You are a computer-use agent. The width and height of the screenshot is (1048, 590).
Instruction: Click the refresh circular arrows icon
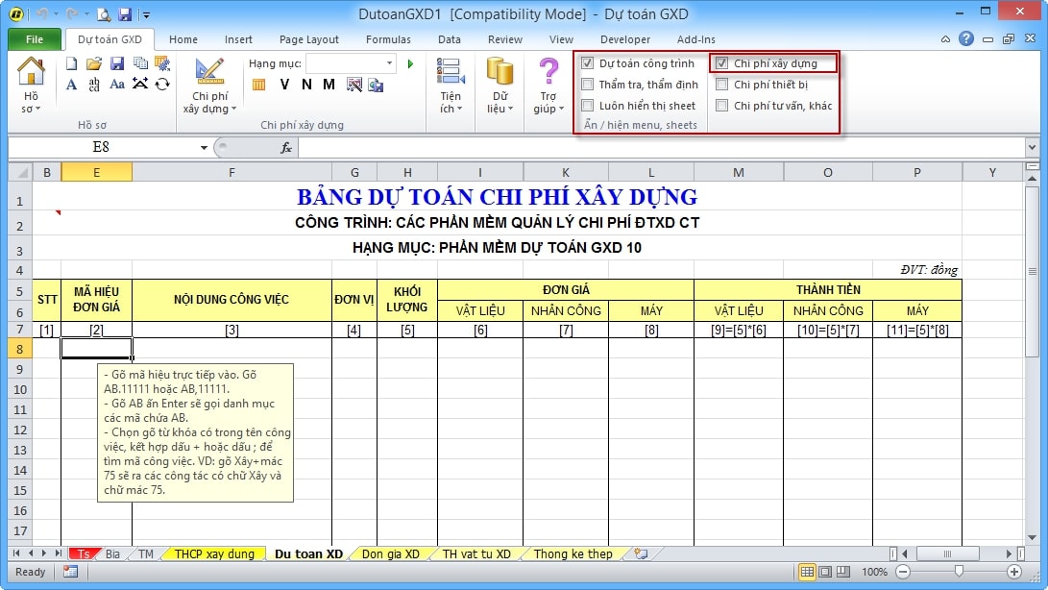162,85
